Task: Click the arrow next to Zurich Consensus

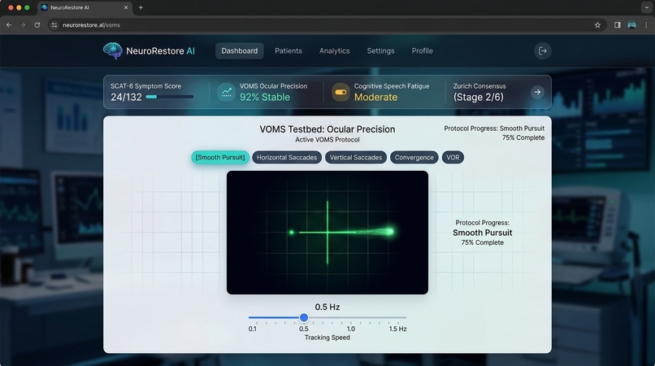Action: tap(537, 92)
